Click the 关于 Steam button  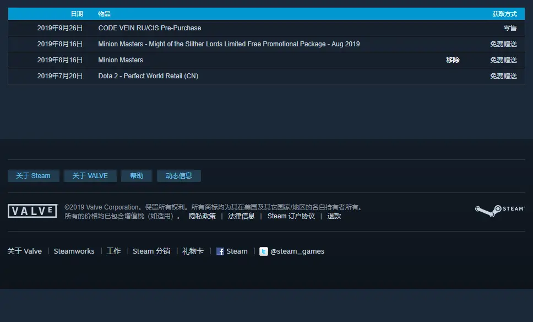[33, 176]
